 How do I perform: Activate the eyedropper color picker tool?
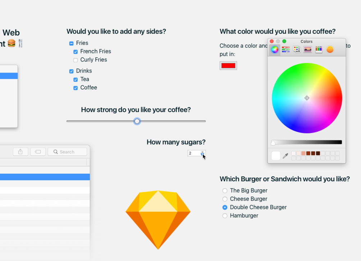(x=286, y=156)
